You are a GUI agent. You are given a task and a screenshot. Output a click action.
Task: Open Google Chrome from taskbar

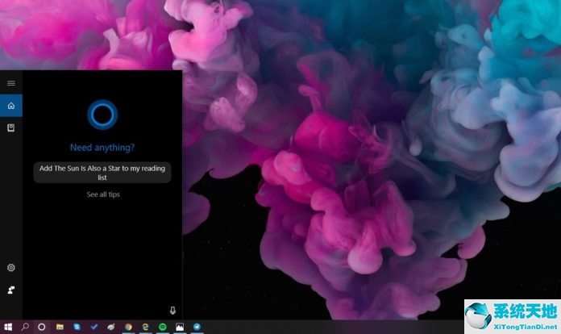point(128,327)
